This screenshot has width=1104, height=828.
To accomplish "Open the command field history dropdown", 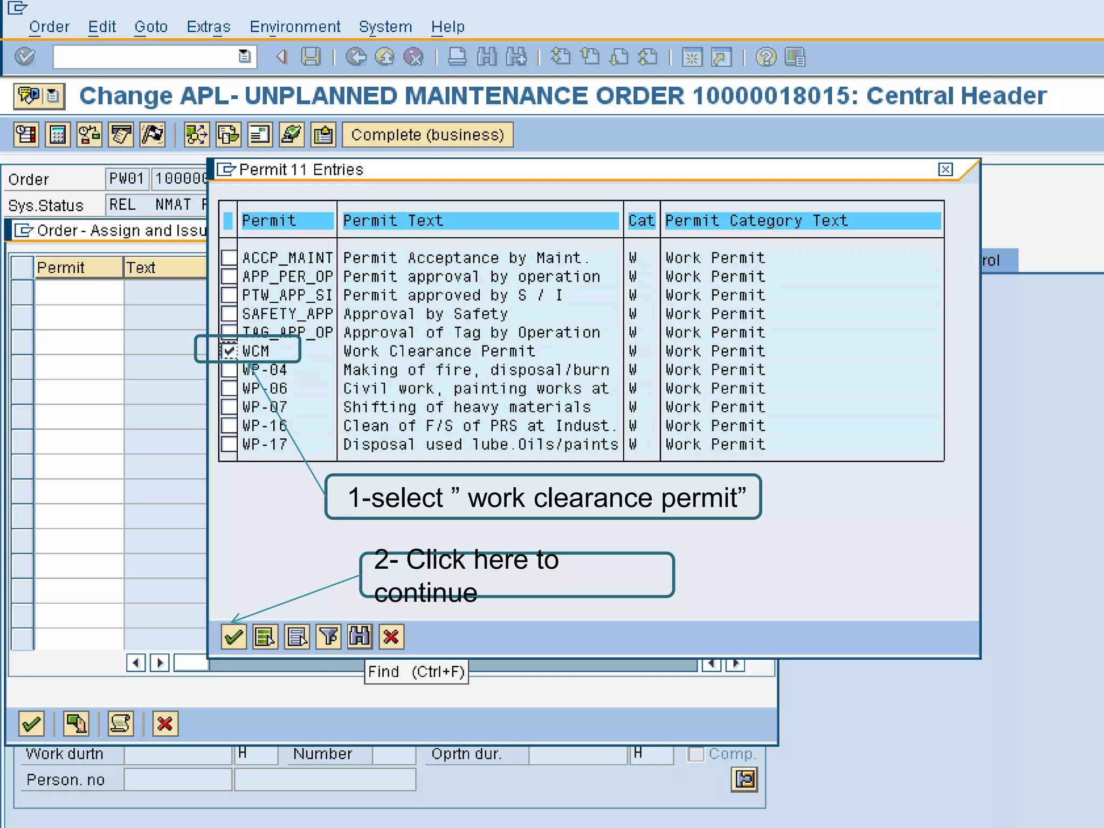I will pyautogui.click(x=245, y=56).
